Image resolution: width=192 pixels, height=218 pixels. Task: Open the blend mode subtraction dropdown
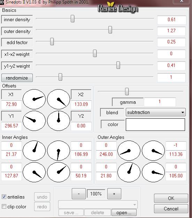click(155, 112)
